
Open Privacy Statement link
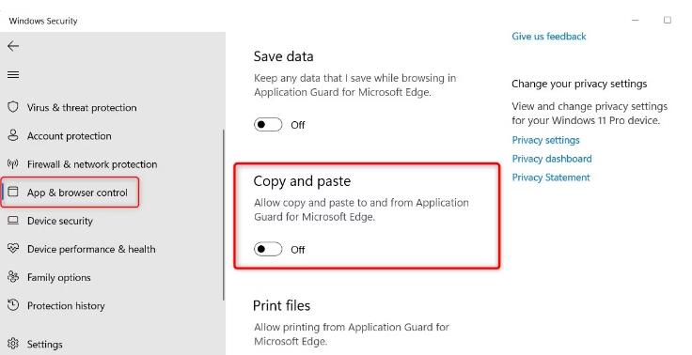(x=551, y=177)
